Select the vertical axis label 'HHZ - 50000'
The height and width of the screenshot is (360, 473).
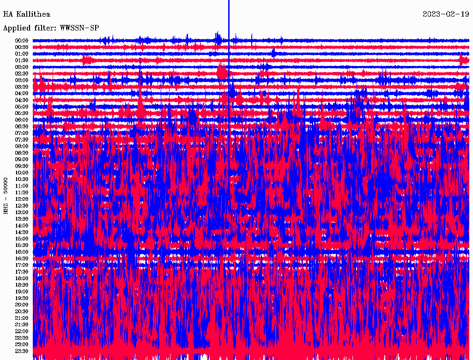point(6,196)
